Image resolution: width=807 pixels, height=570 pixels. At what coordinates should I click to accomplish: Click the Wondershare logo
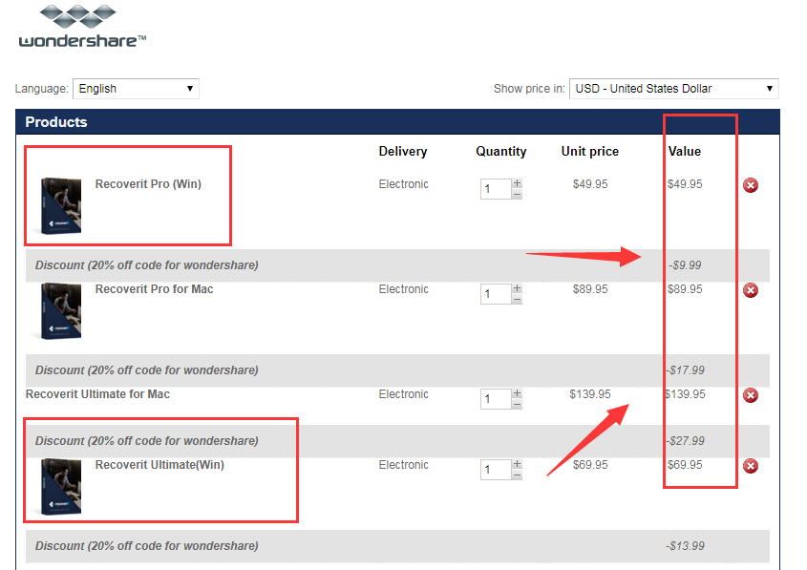[82, 27]
